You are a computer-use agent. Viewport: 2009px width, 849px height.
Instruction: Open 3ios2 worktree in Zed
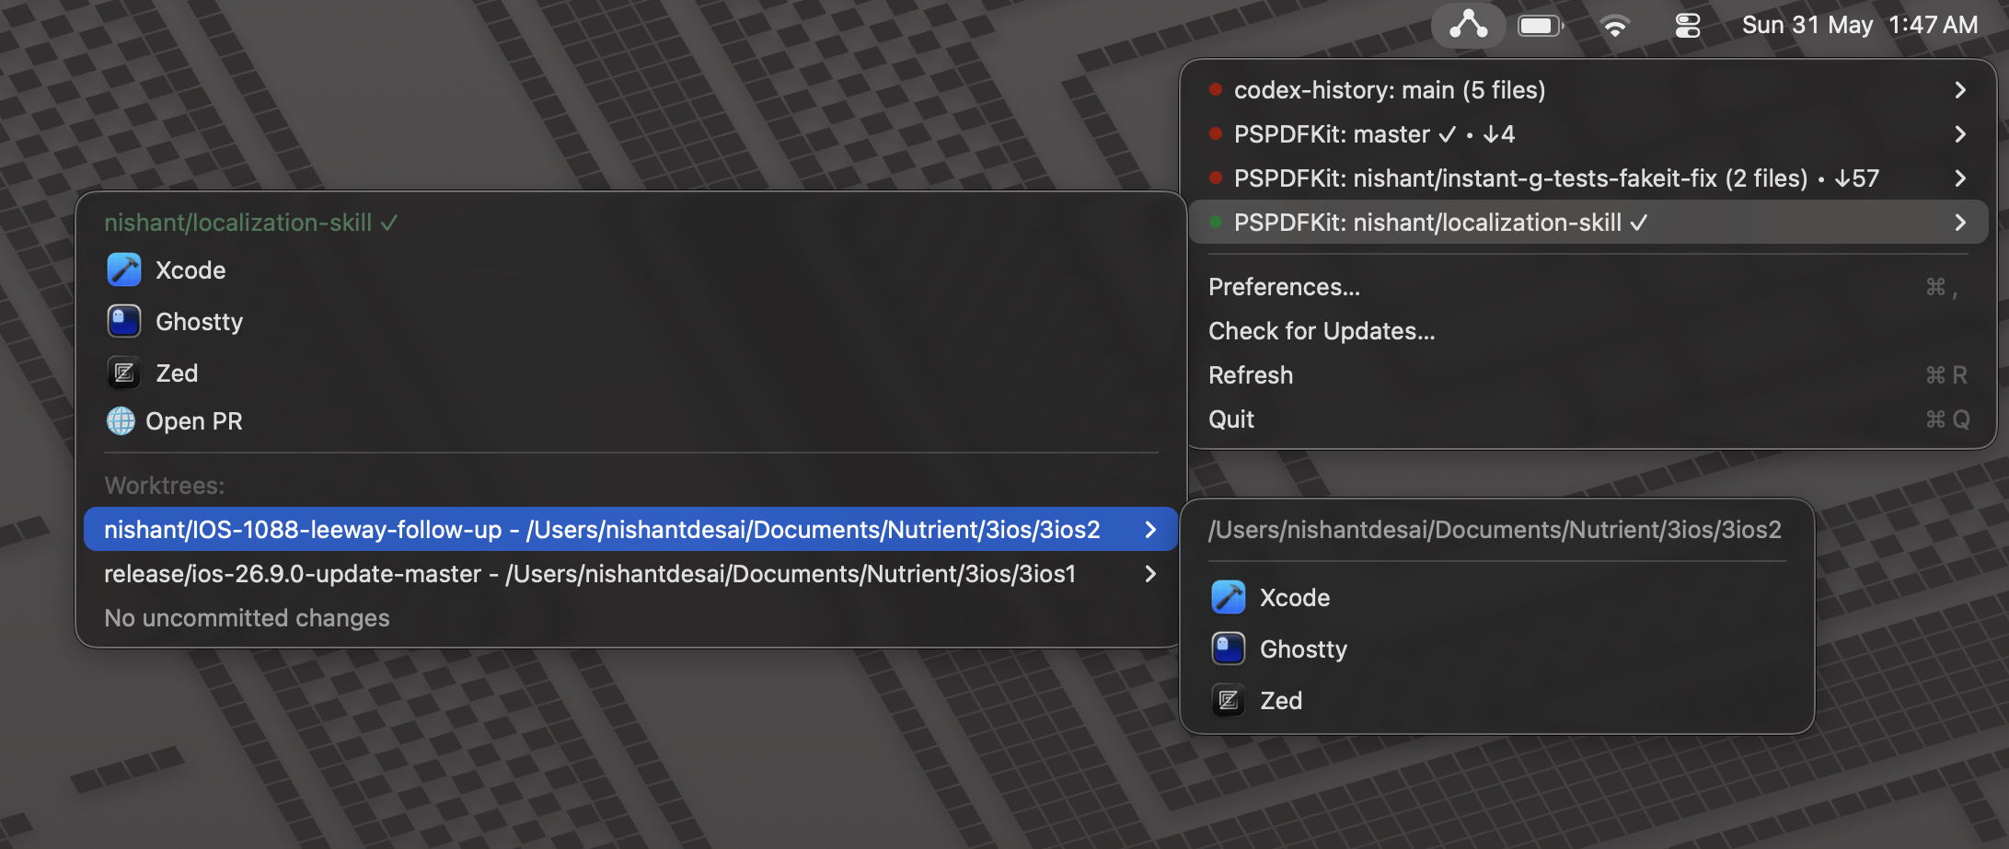pos(1497,701)
